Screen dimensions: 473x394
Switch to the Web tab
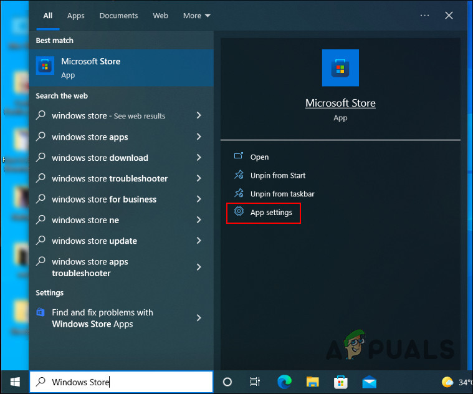pos(161,16)
